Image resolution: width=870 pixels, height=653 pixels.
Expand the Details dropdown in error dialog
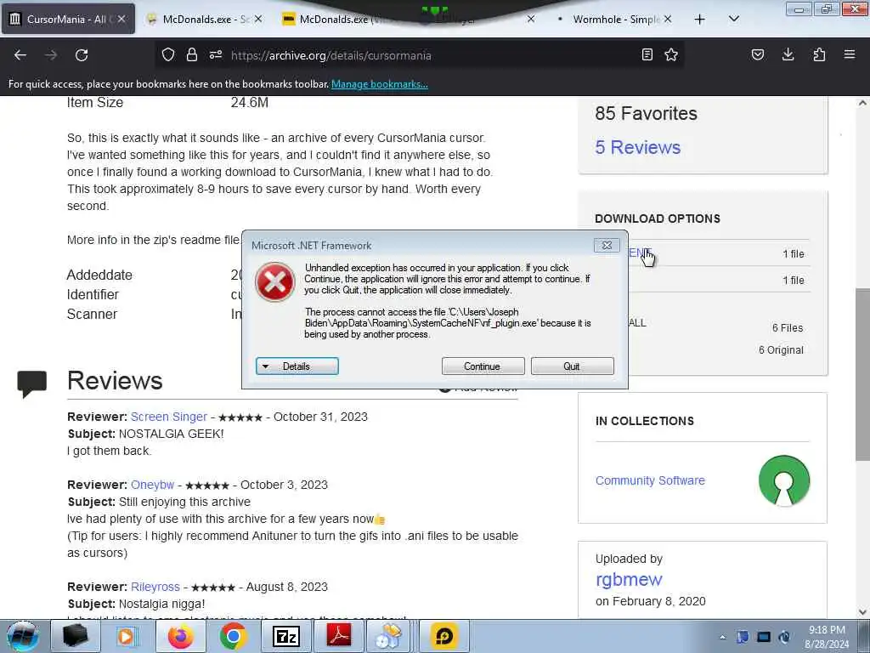(x=297, y=366)
